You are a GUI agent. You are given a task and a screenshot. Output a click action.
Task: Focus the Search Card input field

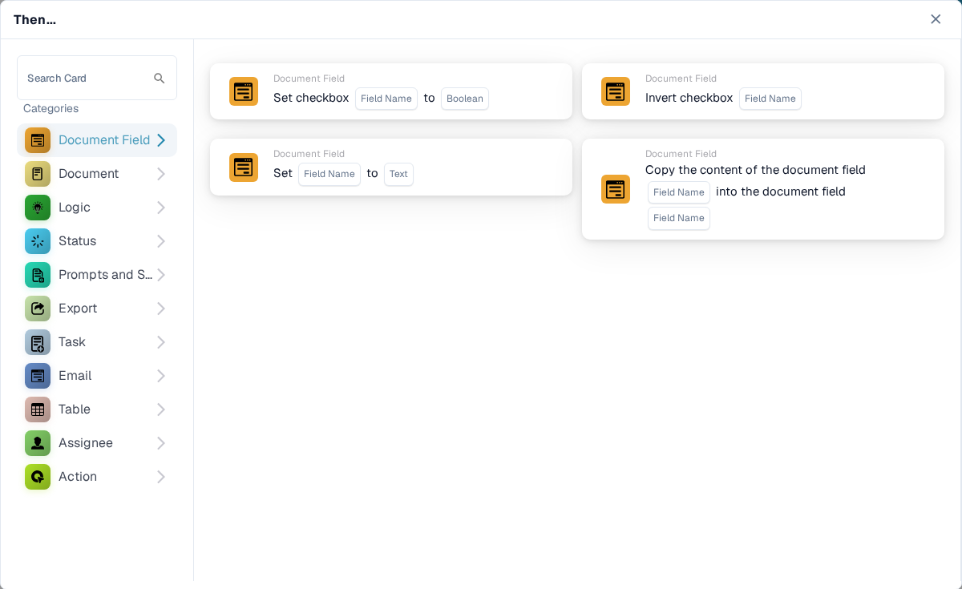(97, 78)
